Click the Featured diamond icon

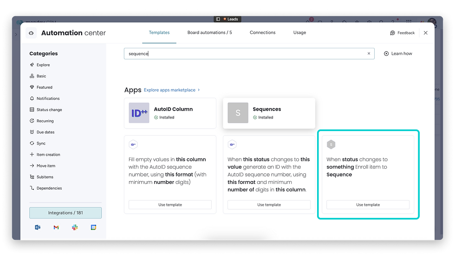coord(32,87)
